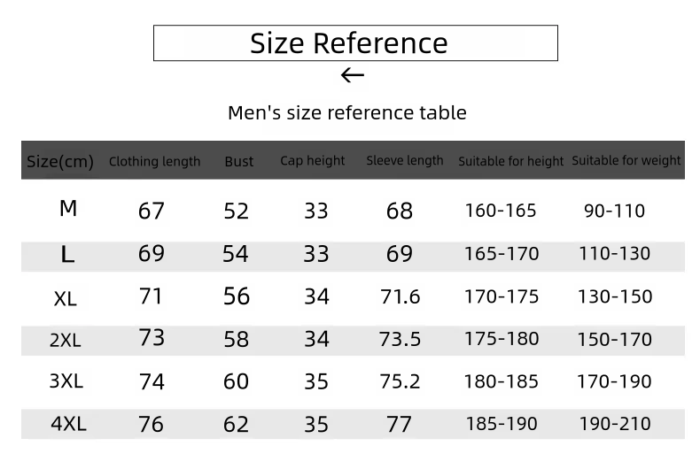Select the Bust column header
Viewport: 700px width, 469px height.
point(238,161)
